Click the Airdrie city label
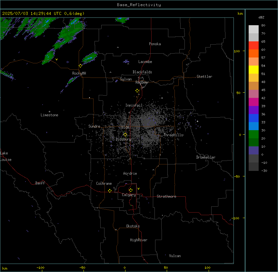 pos(130,173)
